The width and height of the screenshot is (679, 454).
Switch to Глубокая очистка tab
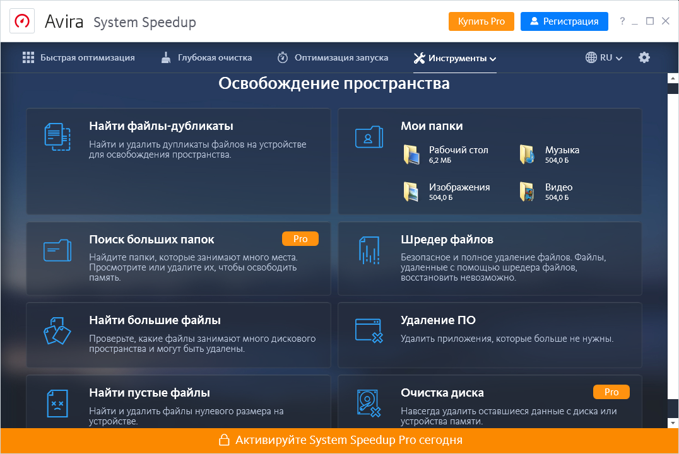[206, 57]
